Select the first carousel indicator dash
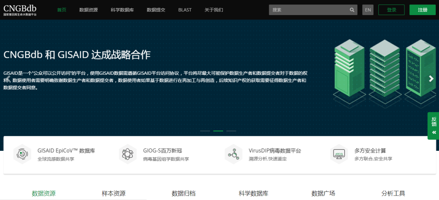Screen dimensions: 439x200 pyautogui.click(x=205, y=131)
